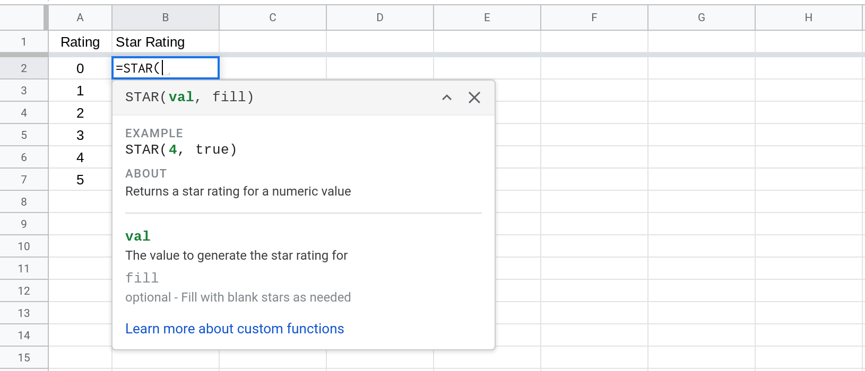Click the STAR(val, fill) signature text
This screenshot has height=371, width=865.
pos(189,97)
